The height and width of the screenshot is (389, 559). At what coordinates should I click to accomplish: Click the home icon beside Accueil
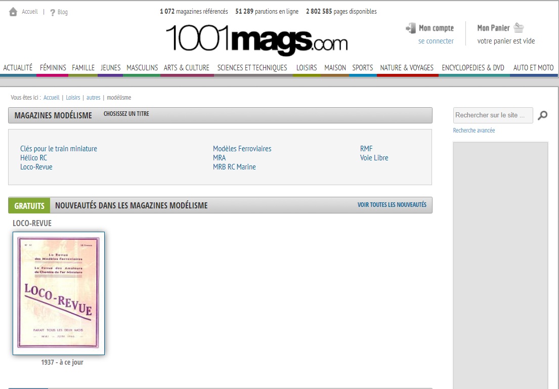click(x=13, y=12)
